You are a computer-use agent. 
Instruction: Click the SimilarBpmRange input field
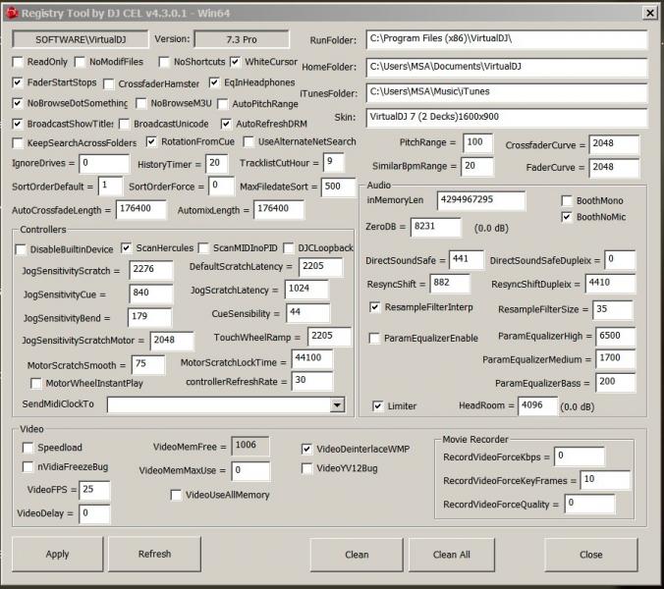point(477,166)
